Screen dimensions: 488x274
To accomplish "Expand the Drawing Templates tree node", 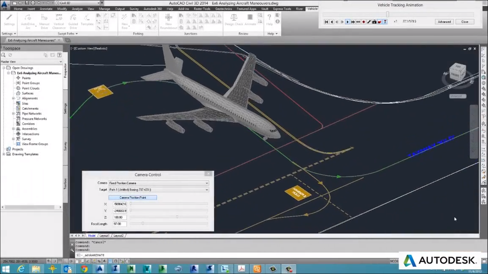I will coord(4,154).
